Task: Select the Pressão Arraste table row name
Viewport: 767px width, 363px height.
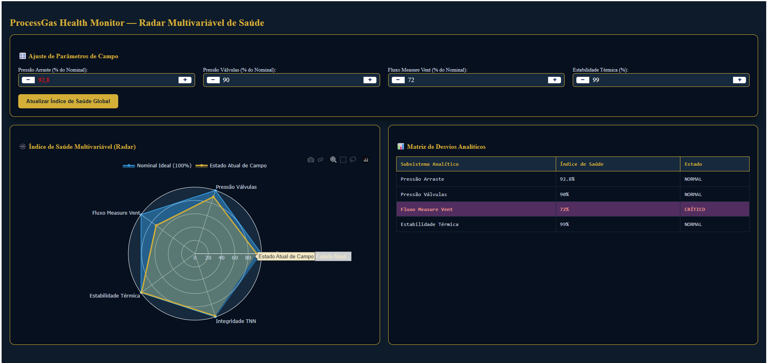Action: [x=422, y=179]
